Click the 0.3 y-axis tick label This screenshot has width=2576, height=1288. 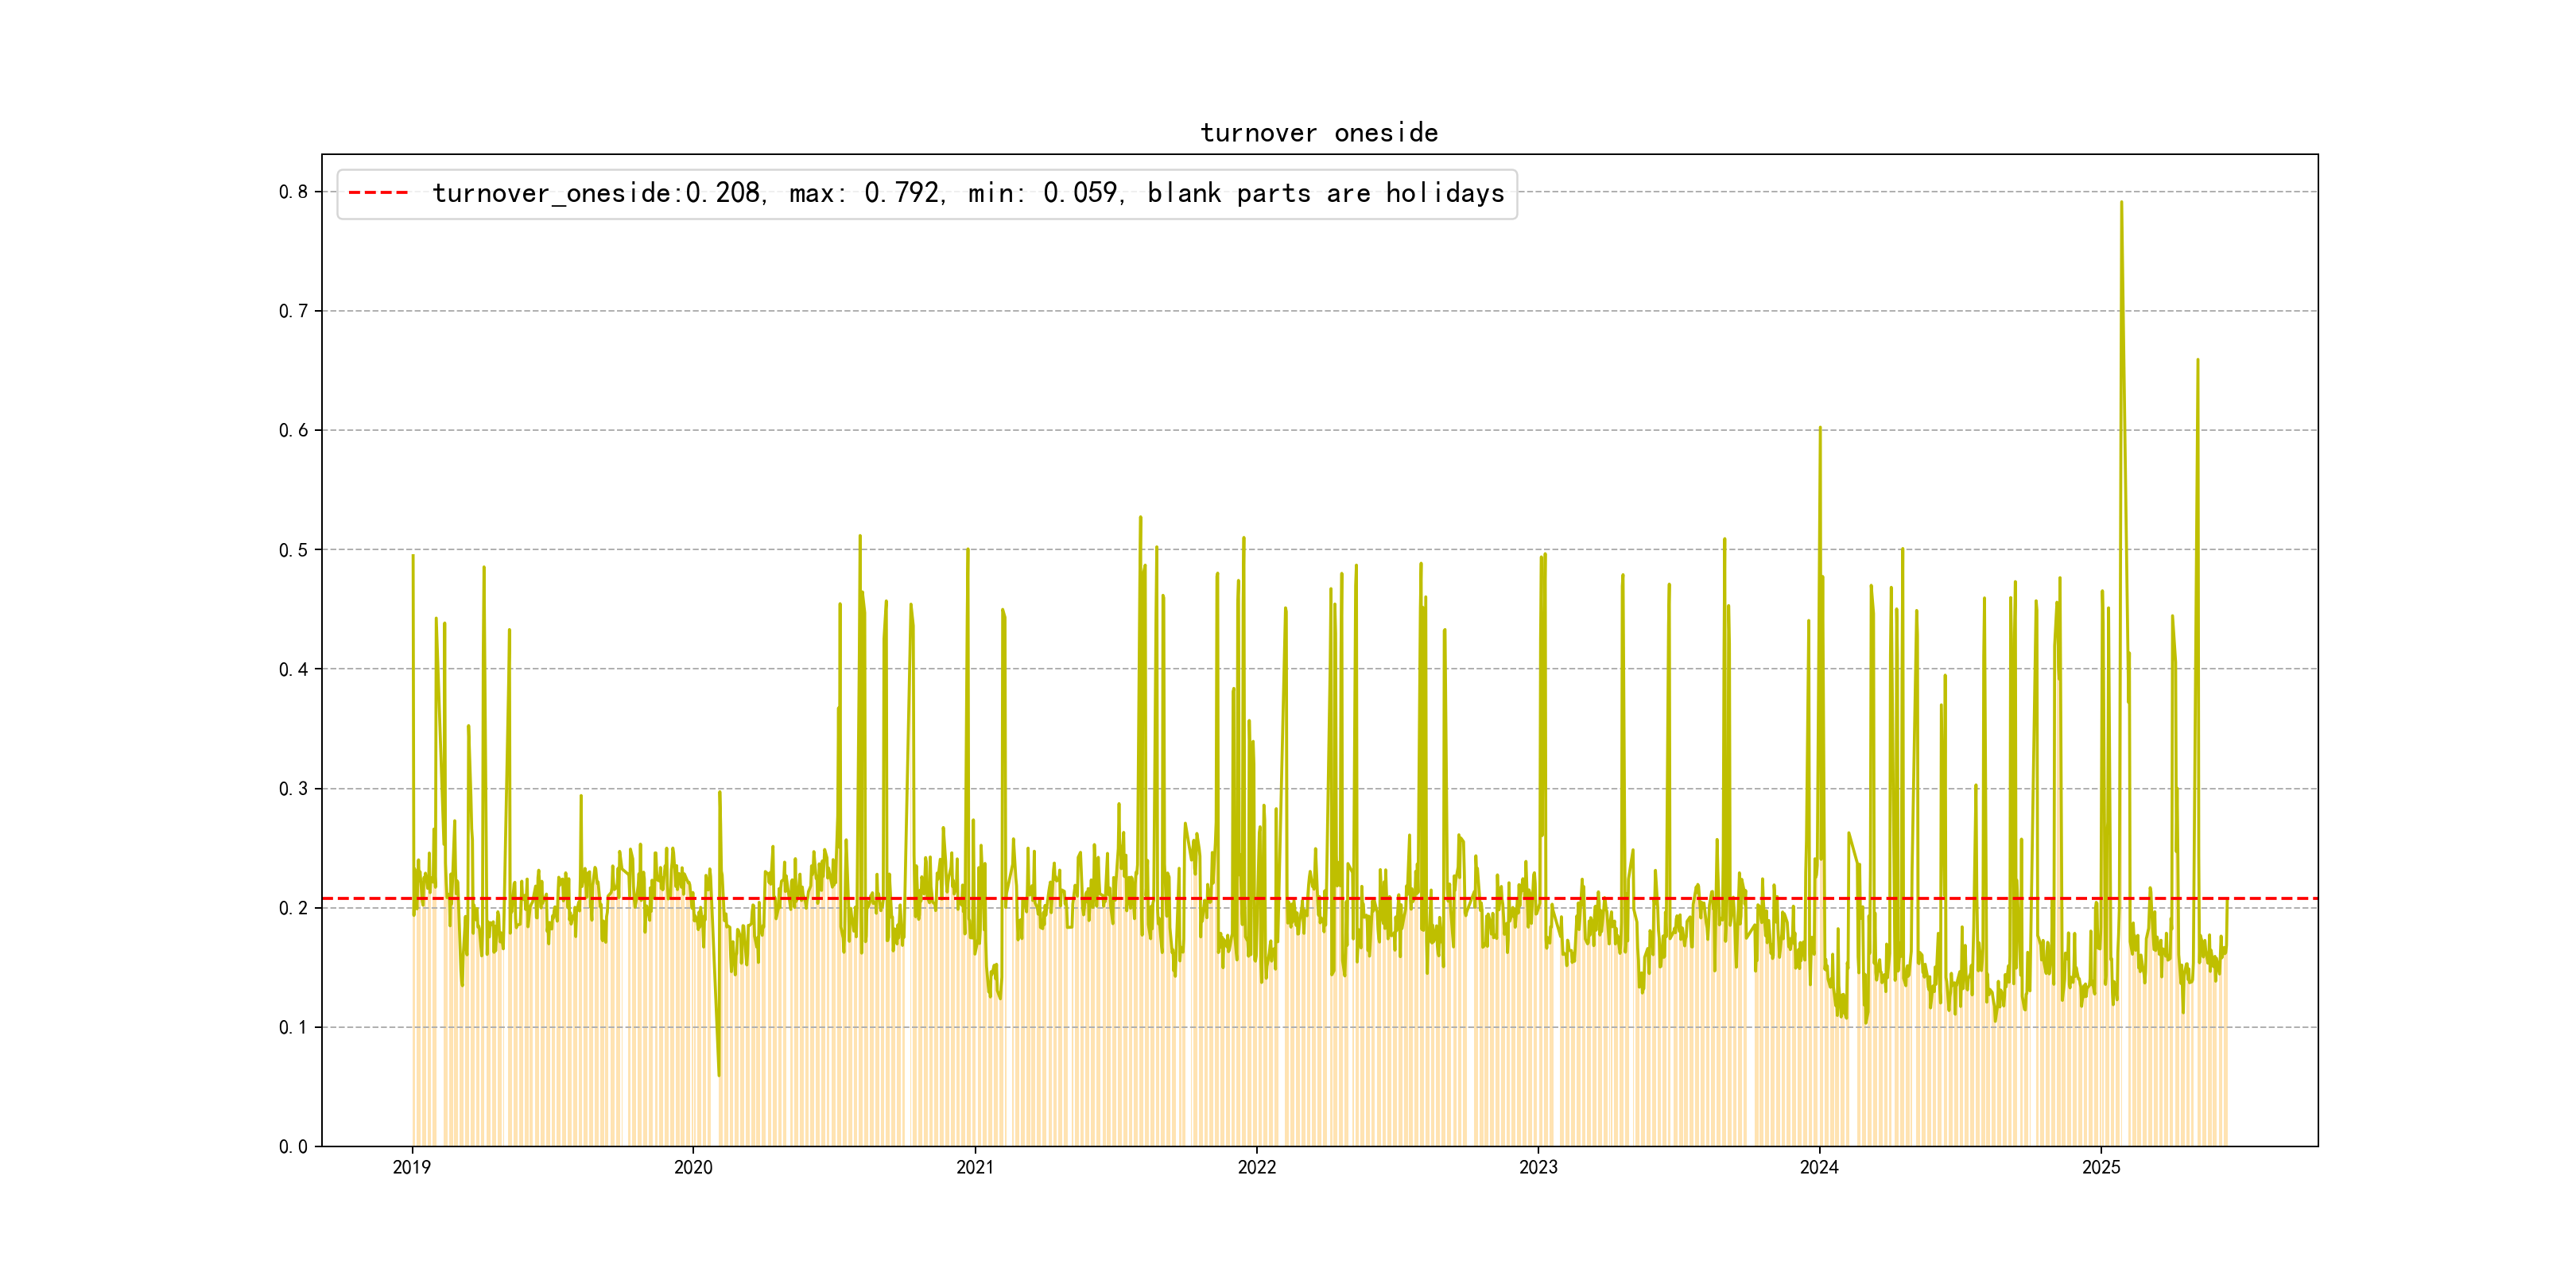pos(293,788)
